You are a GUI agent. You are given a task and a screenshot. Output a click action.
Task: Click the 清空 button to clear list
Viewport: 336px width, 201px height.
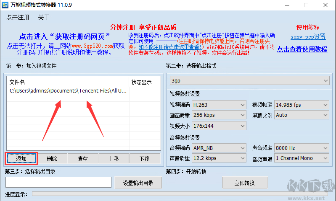click(83, 159)
